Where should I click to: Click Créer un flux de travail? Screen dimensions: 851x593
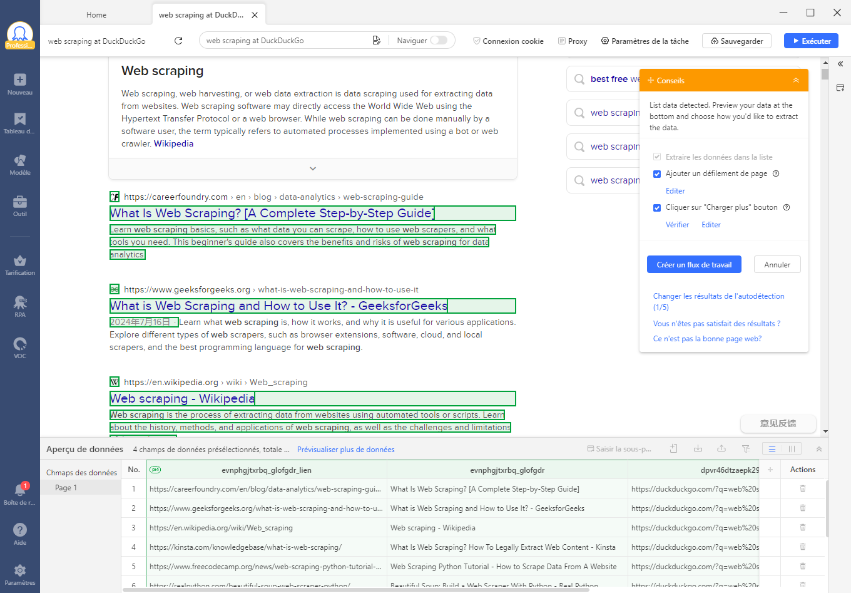coord(694,264)
